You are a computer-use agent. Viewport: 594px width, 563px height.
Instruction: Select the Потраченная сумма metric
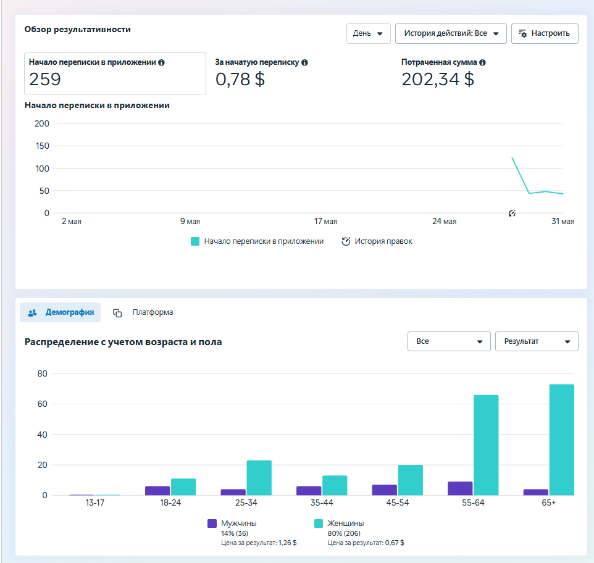pyautogui.click(x=443, y=73)
